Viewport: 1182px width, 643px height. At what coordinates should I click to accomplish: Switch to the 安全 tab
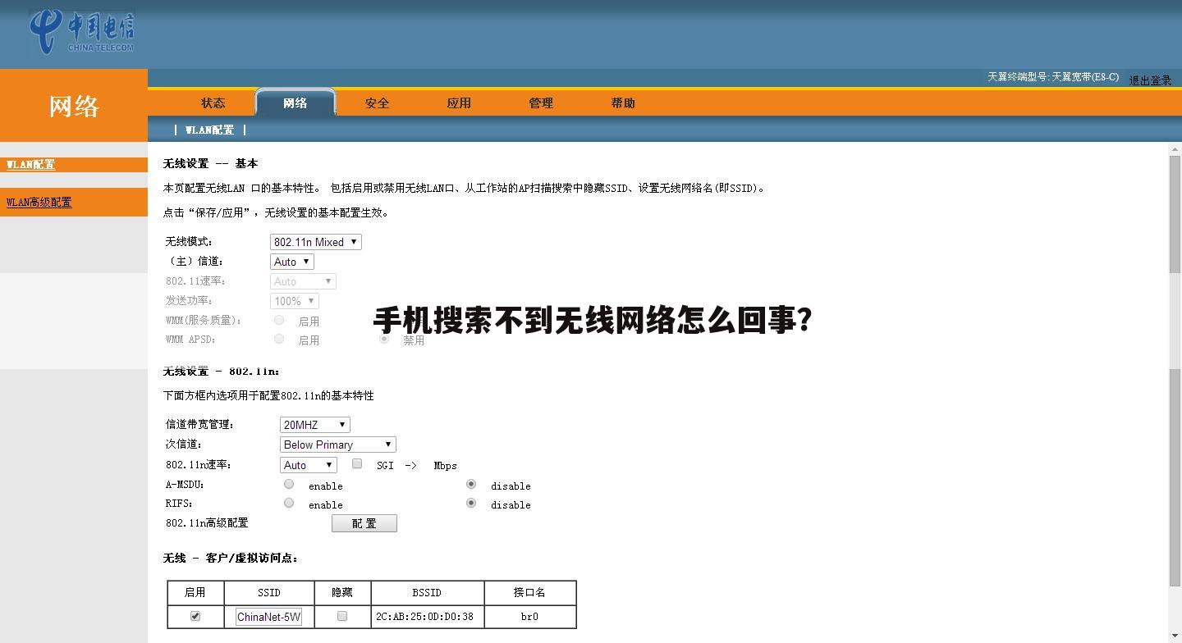pos(377,103)
